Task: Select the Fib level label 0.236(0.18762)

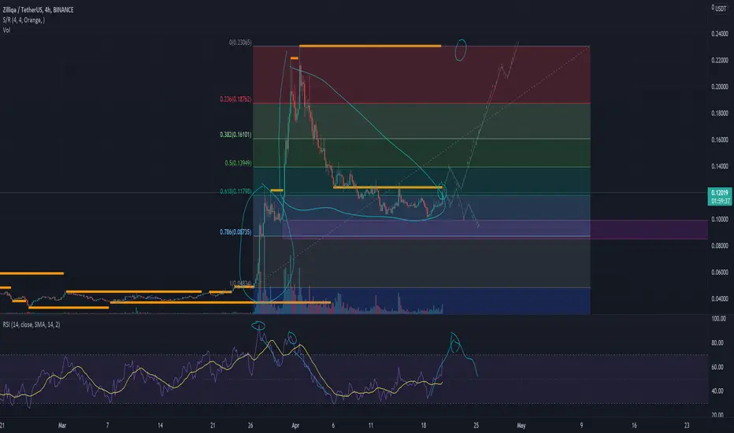Action: (x=235, y=99)
